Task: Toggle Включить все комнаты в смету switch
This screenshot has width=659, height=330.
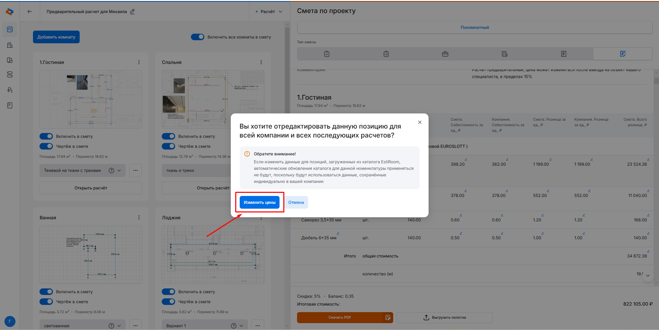Action: point(197,37)
